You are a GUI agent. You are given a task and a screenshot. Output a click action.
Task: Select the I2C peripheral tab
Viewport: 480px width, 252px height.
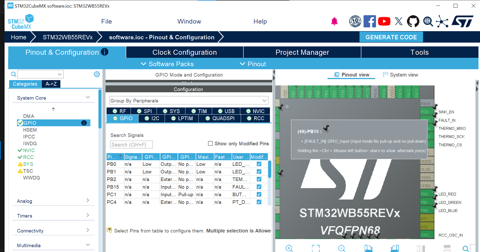click(152, 118)
